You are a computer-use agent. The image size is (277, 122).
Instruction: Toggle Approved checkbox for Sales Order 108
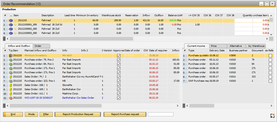(119, 85)
